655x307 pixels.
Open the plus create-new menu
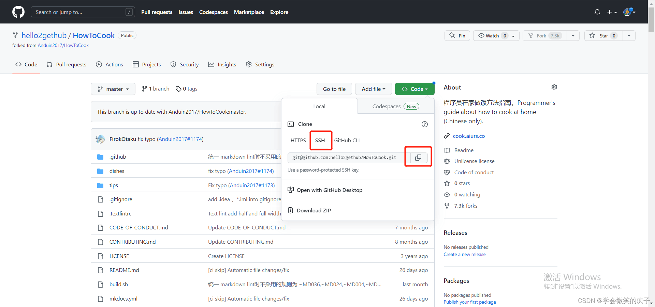612,12
